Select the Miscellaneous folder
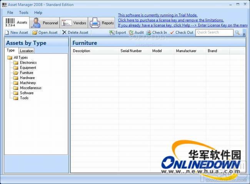The height and width of the screenshot is (184, 250). [27, 88]
